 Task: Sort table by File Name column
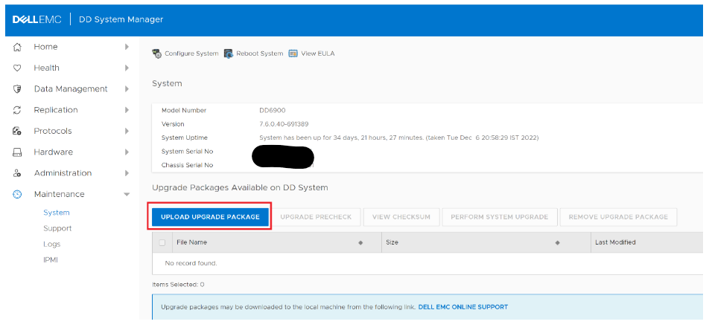tap(192, 242)
